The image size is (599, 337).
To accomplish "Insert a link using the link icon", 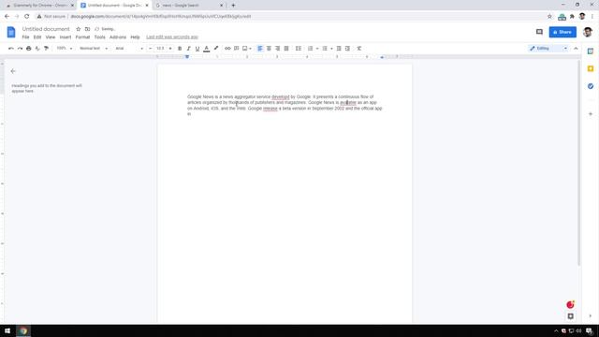I will (227, 49).
